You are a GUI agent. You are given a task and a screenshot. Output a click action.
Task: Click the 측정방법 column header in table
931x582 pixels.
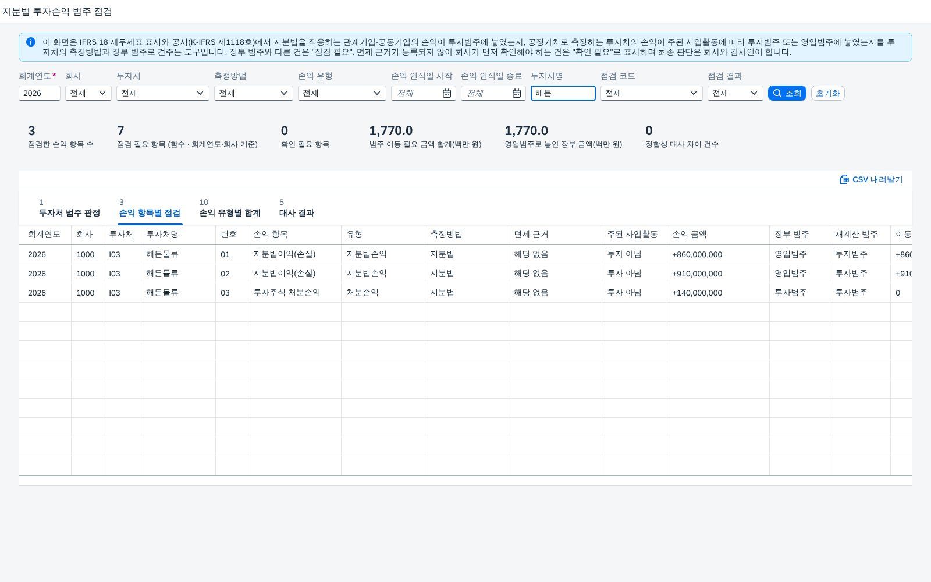coord(467,235)
